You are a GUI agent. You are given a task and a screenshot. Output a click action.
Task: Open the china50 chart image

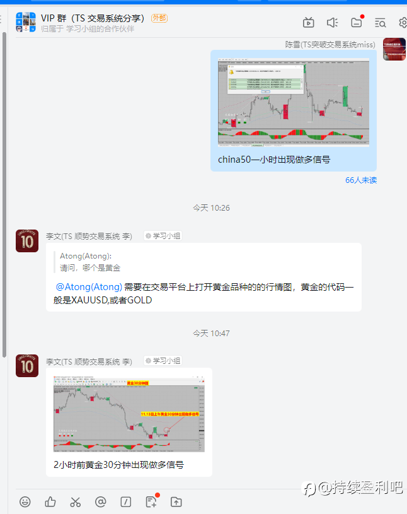(x=294, y=102)
